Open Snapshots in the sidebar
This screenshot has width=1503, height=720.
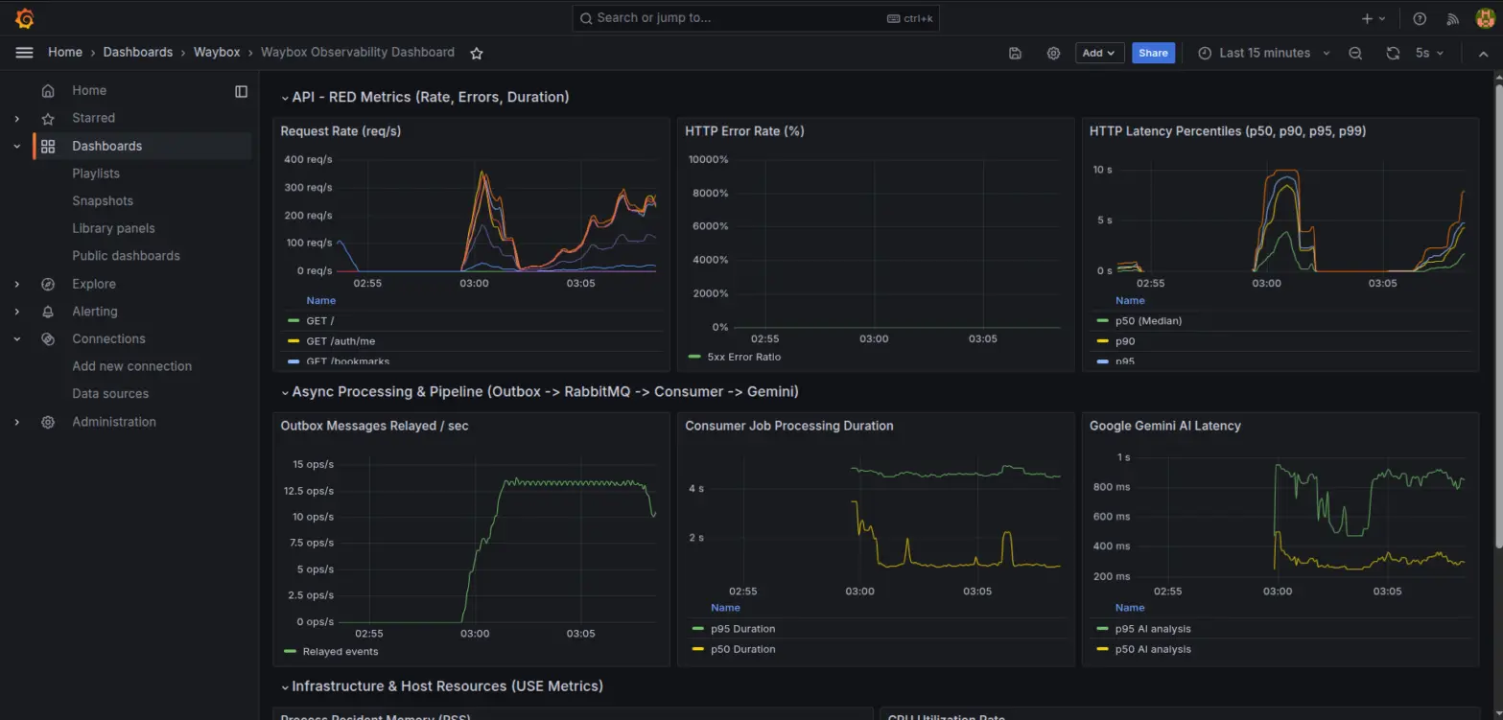pyautogui.click(x=103, y=201)
